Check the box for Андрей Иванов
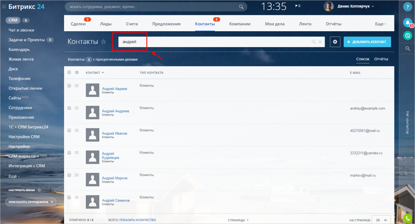The width and height of the screenshot is (415, 224). 69,130
